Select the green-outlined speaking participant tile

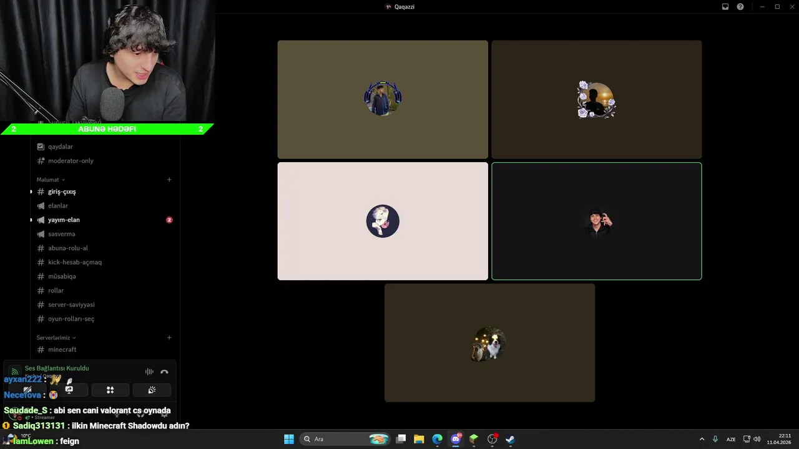pyautogui.click(x=597, y=221)
